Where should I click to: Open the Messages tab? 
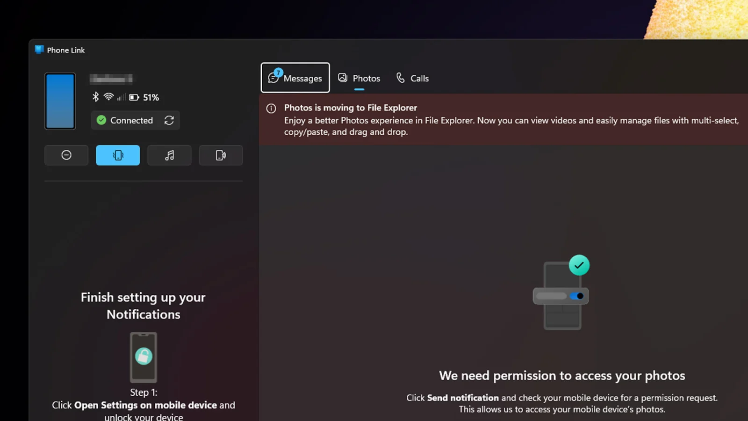tap(295, 78)
